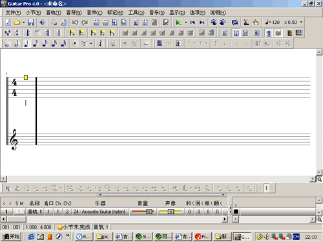Toggle solo box for track 1
This screenshot has height=242, width=323.
[17, 212]
